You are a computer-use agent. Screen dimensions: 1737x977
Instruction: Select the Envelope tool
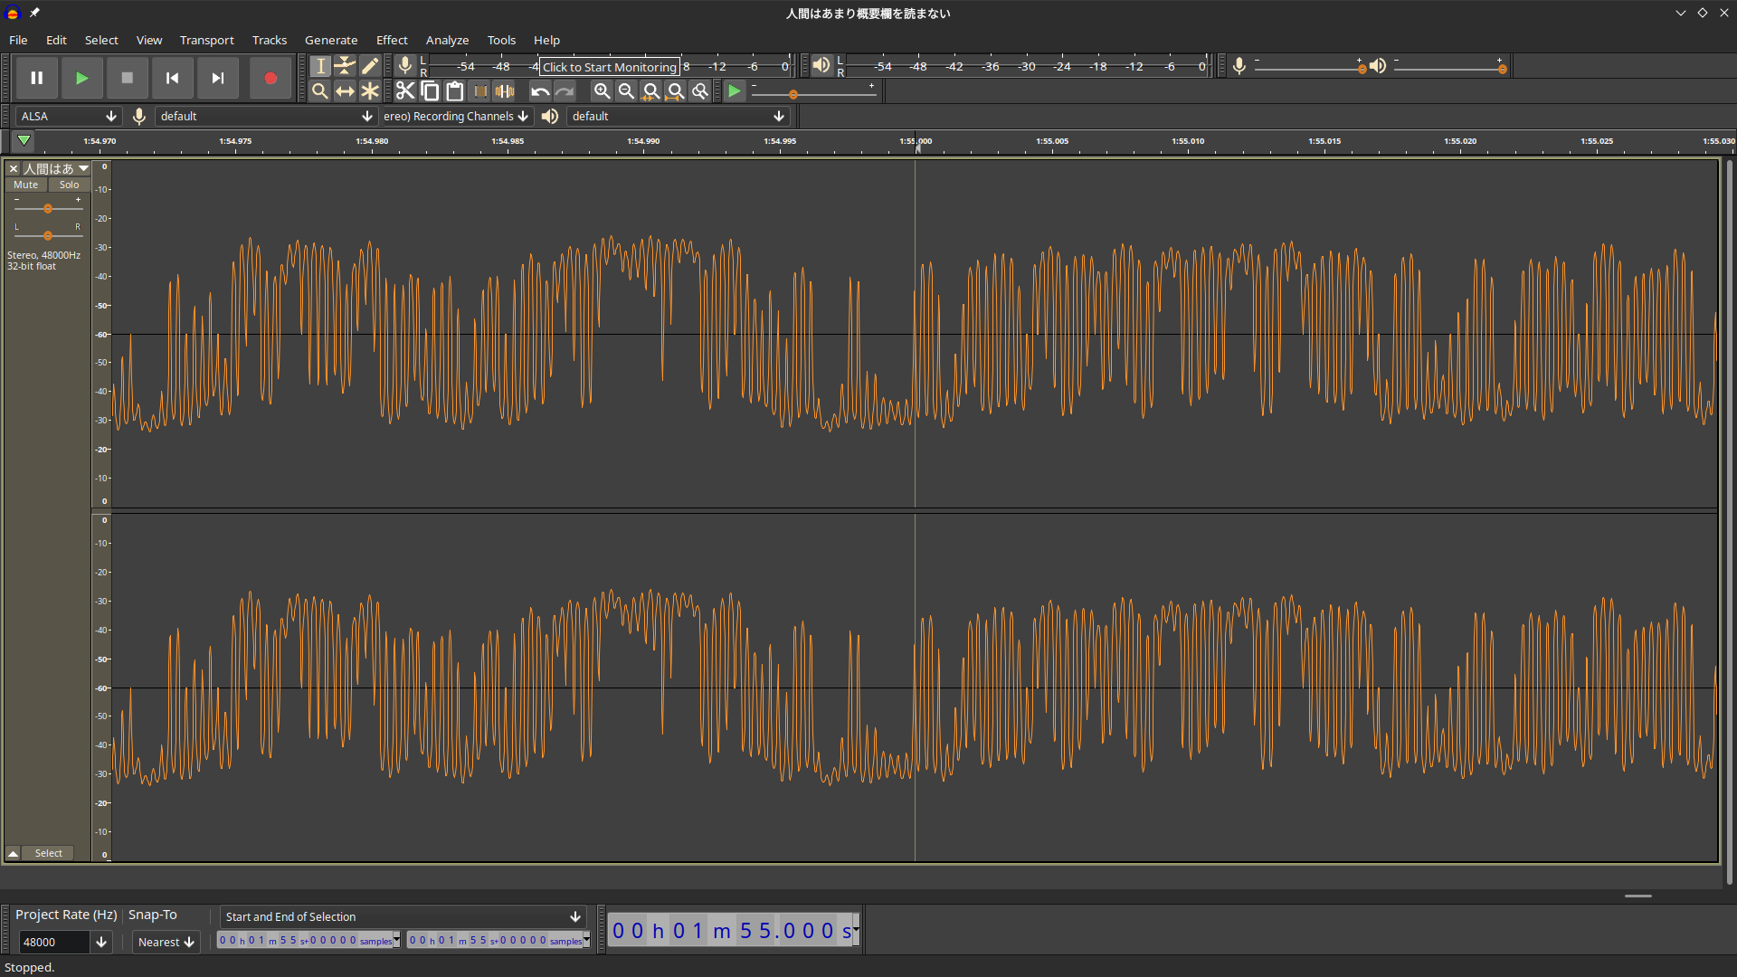345,66
